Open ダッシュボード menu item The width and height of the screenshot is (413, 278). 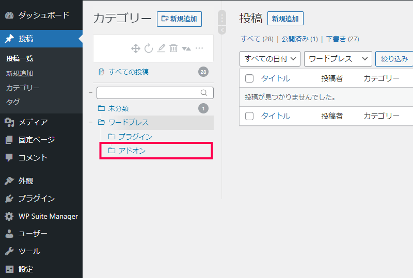pyautogui.click(x=41, y=15)
